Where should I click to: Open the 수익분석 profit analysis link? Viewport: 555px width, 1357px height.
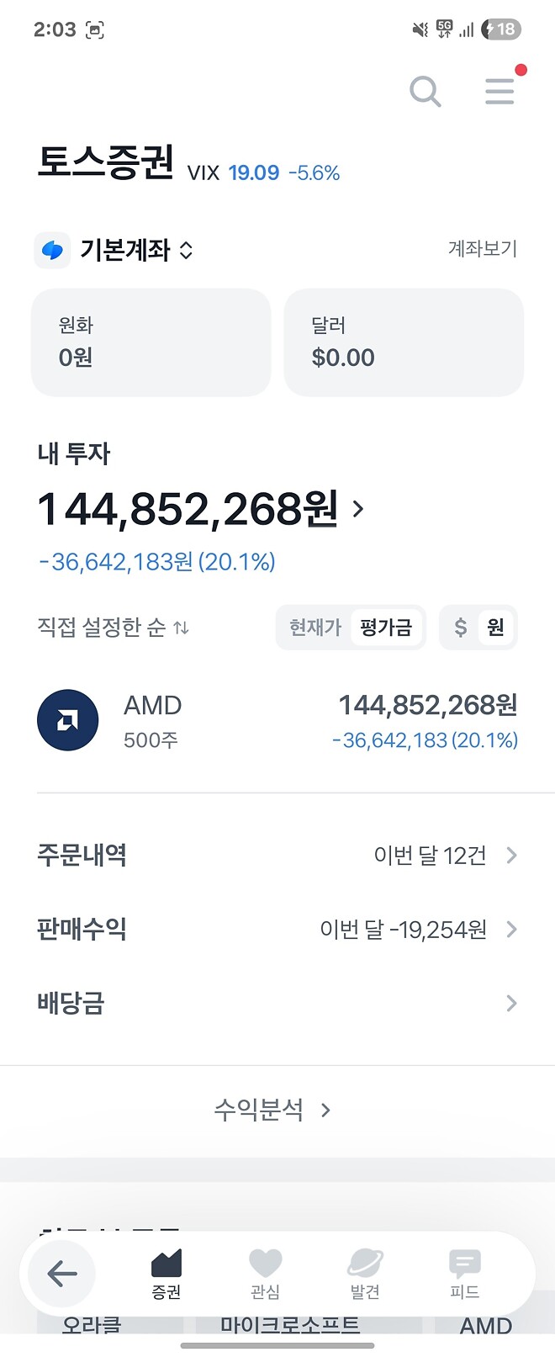[272, 1111]
